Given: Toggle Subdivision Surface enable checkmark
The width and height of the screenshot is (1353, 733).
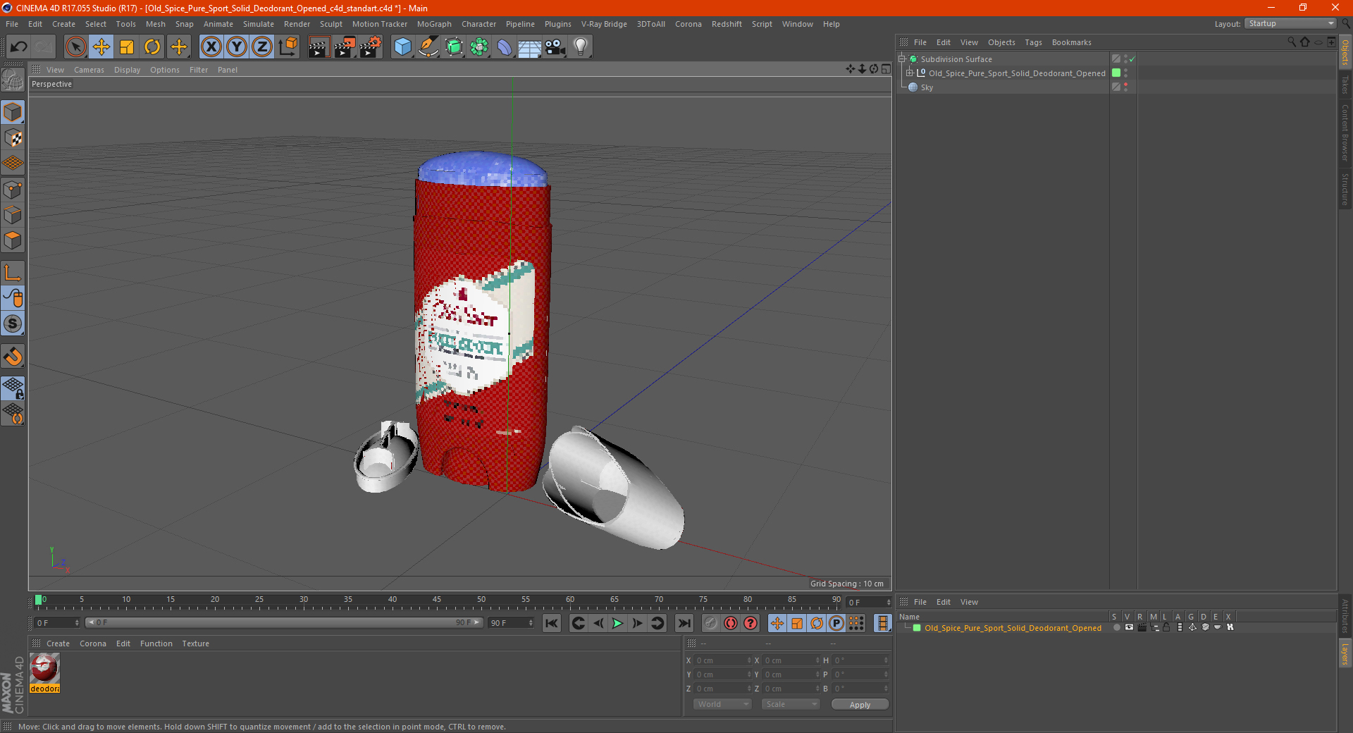Looking at the screenshot, I should click(1132, 59).
